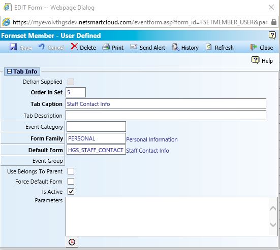Screen dimensions: 280x250
Task: Click the Close door icon
Action: pyautogui.click(x=254, y=47)
